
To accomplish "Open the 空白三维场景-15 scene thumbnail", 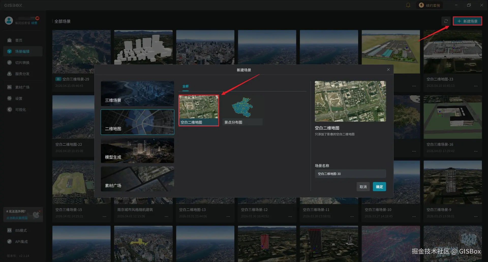I will click(x=81, y=182).
